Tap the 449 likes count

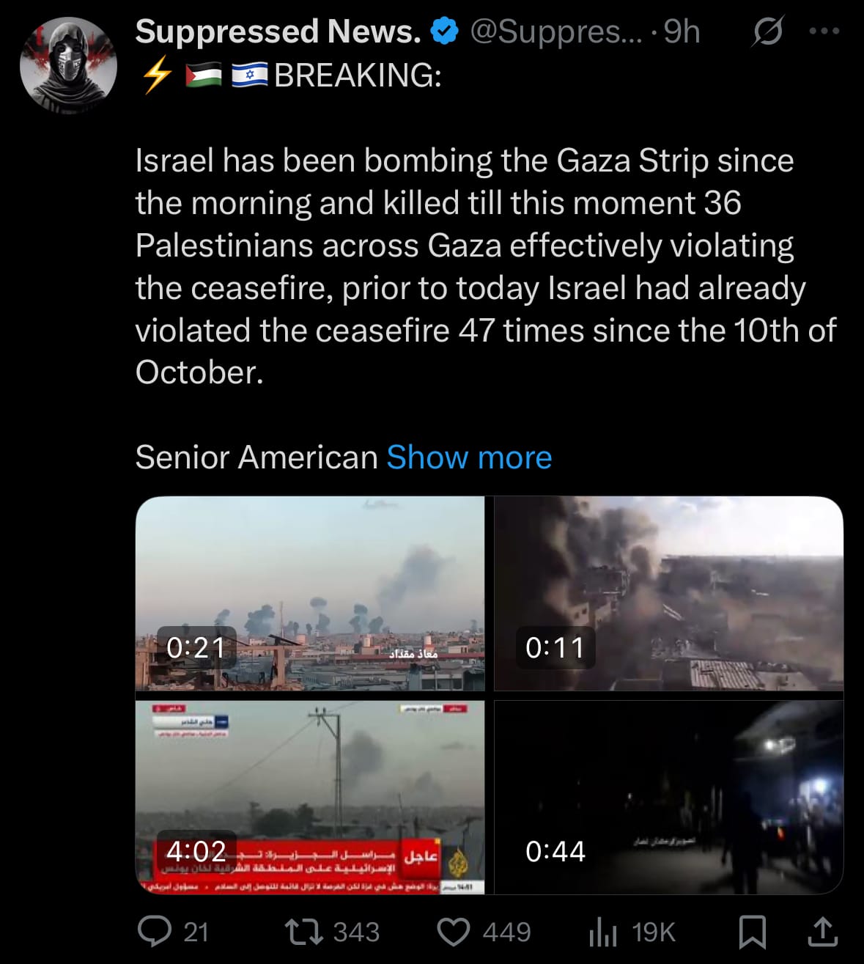(x=506, y=932)
